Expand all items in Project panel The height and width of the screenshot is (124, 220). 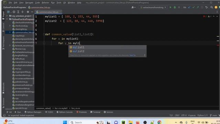18,12
